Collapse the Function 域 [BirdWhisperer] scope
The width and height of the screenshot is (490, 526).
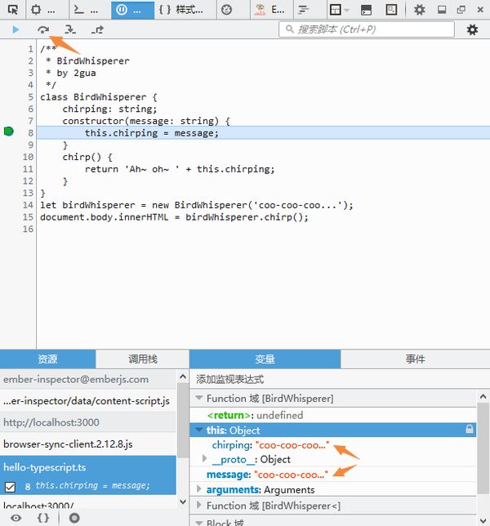click(199, 398)
